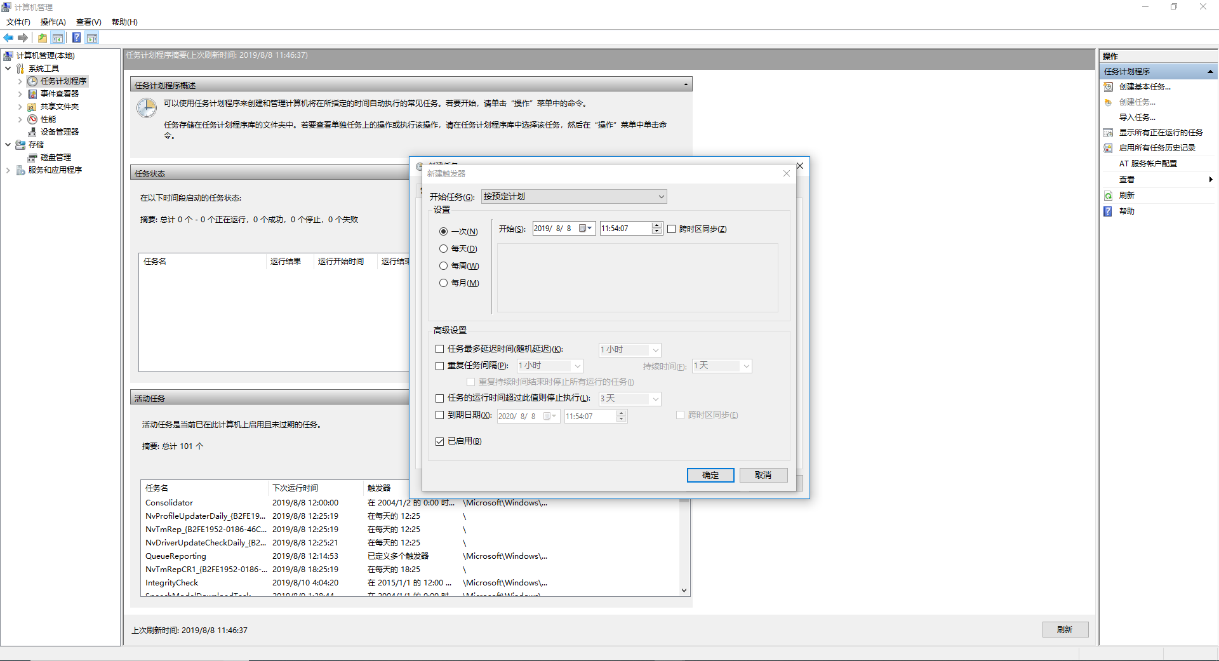Click the Up one level folder icon
Screen dimensions: 1219x661
click(42, 37)
